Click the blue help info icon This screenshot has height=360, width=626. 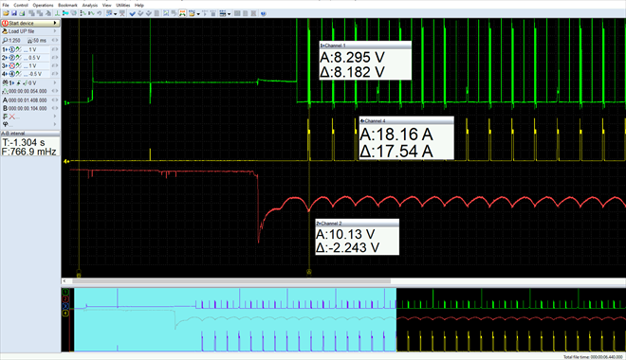tap(264, 13)
